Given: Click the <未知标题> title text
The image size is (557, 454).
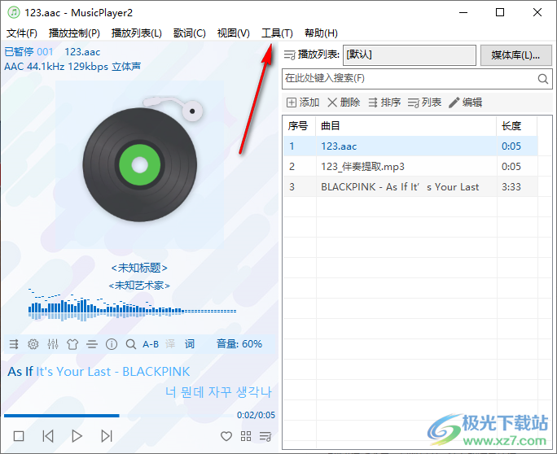Looking at the screenshot, I should [x=139, y=268].
